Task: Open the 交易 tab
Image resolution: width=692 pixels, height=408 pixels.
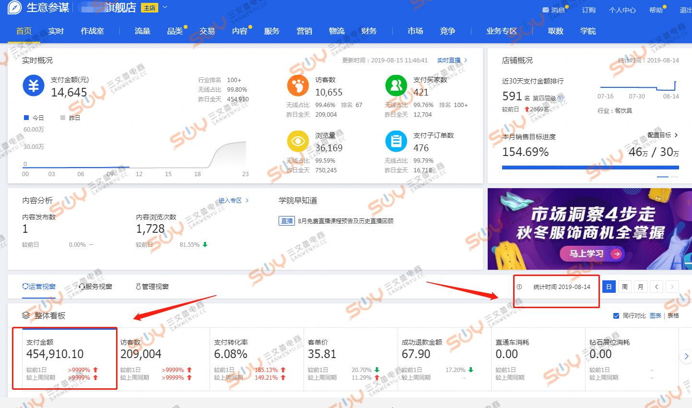Action: (207, 31)
